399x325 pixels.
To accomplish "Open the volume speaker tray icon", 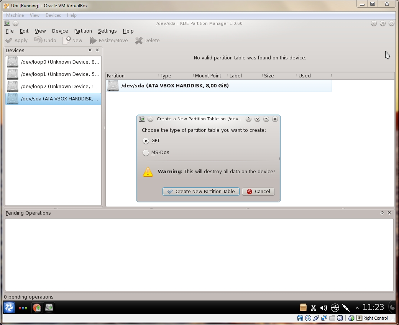I will (x=323, y=308).
